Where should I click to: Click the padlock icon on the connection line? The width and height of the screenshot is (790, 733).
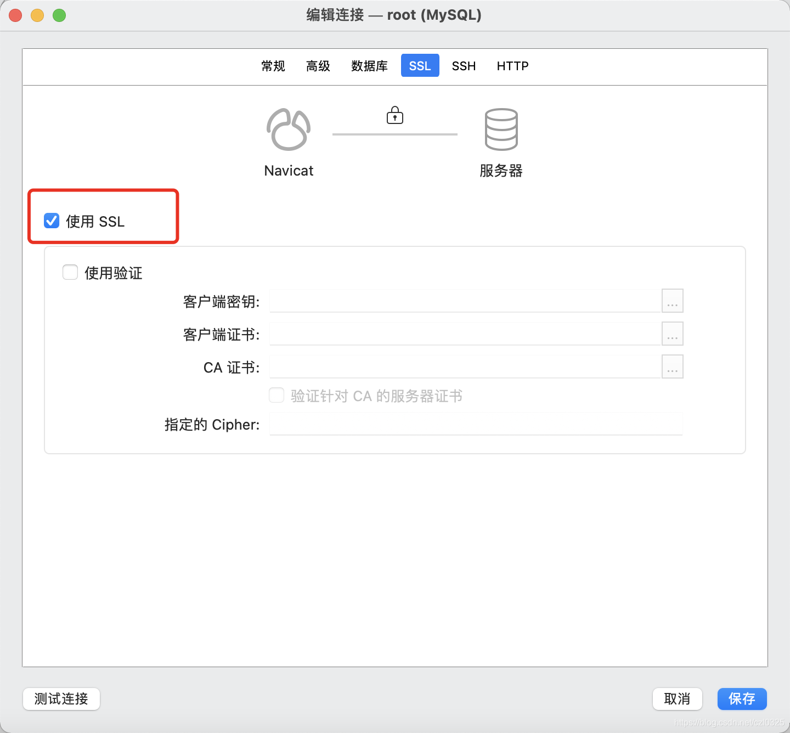pos(395,115)
